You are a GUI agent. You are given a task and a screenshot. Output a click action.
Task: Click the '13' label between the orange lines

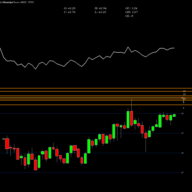pos(184,94)
